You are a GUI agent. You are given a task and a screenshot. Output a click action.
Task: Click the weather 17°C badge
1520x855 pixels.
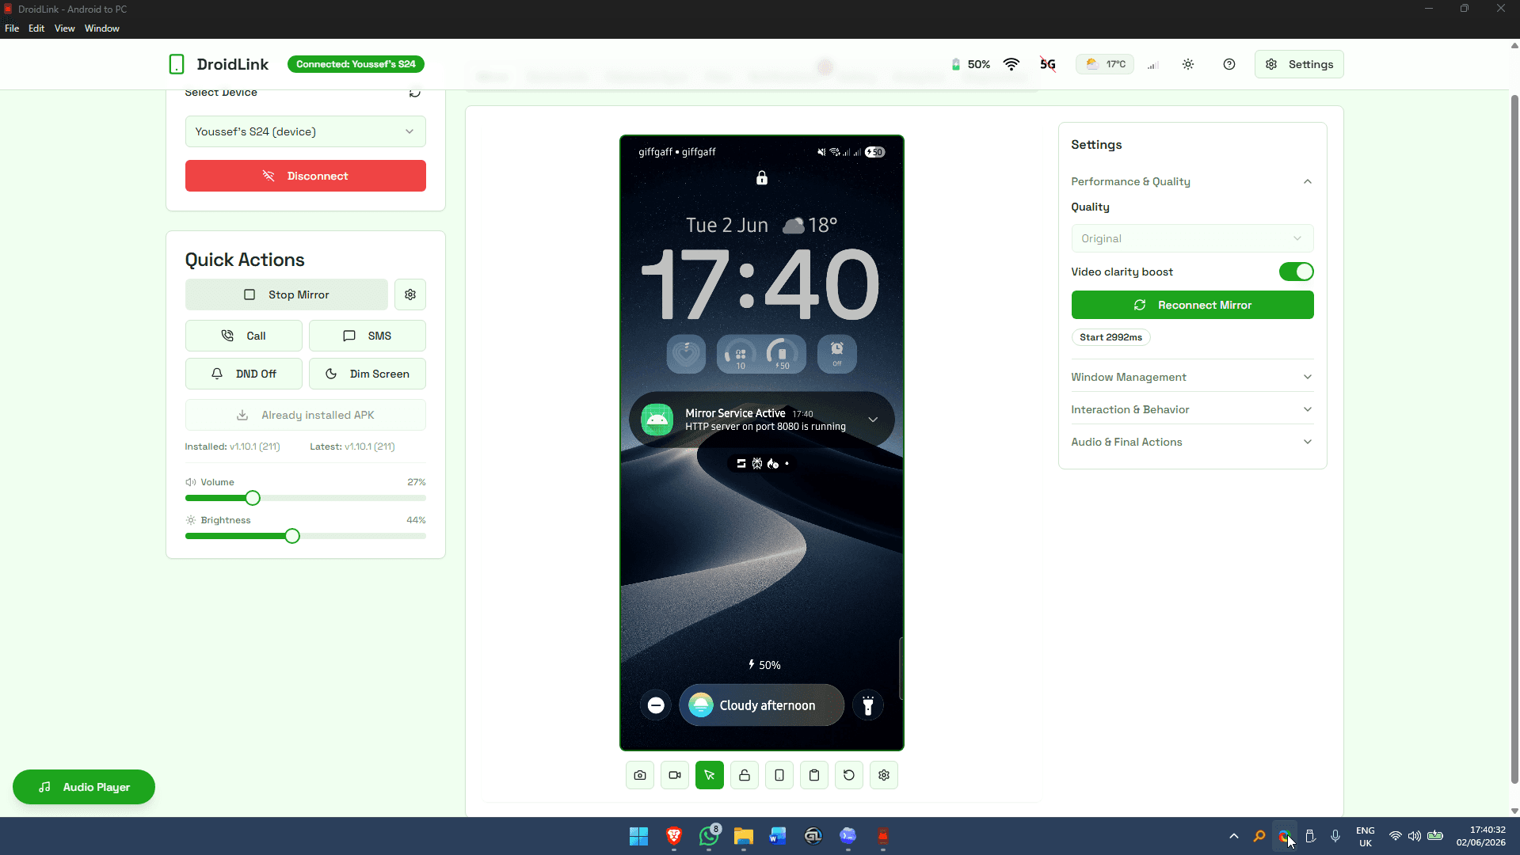1105,64
